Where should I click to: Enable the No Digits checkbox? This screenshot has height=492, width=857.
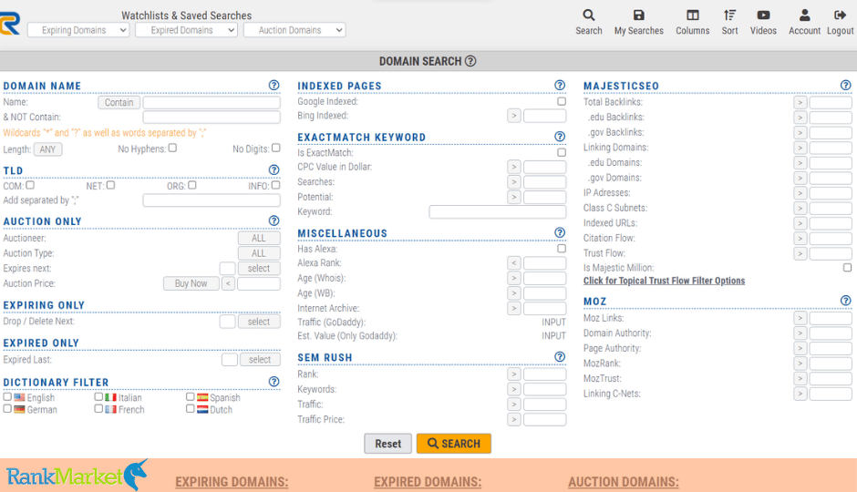(x=276, y=148)
